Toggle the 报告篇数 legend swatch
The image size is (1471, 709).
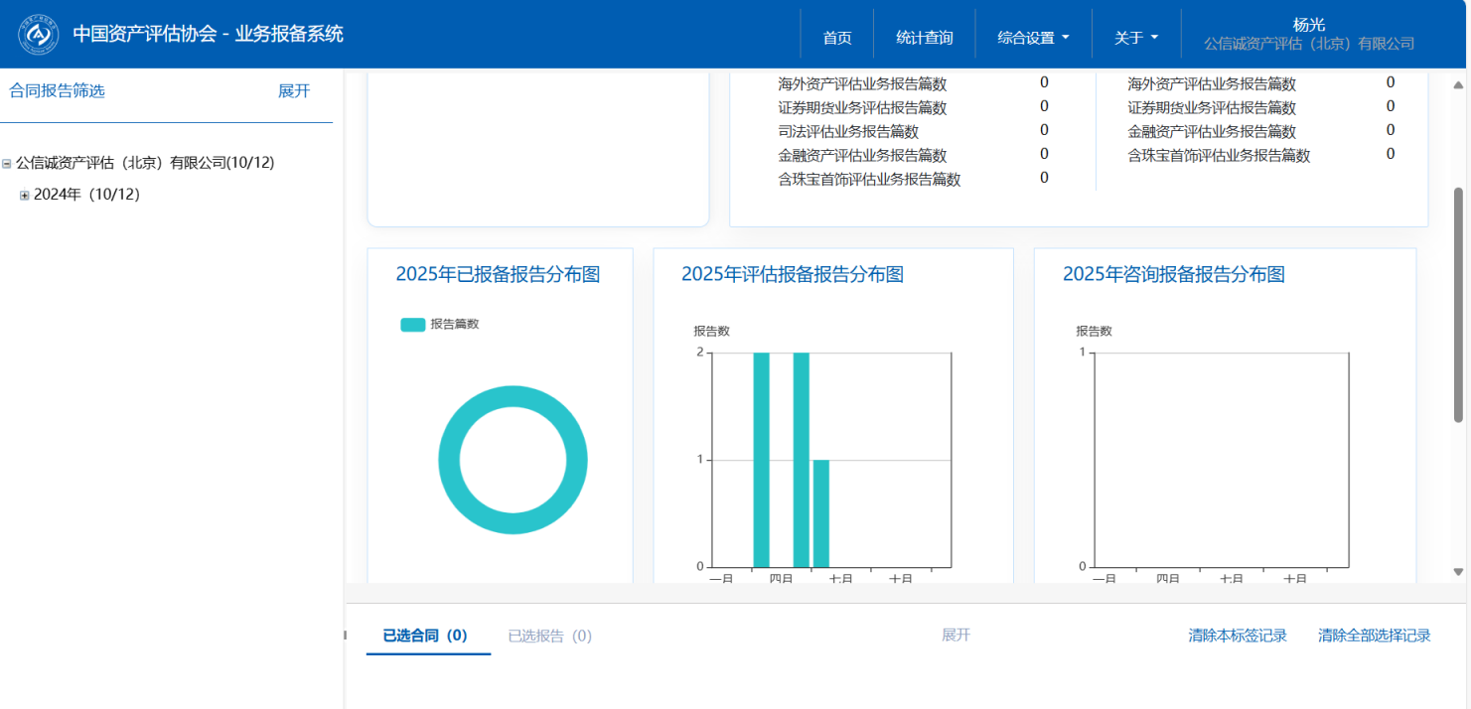[412, 324]
